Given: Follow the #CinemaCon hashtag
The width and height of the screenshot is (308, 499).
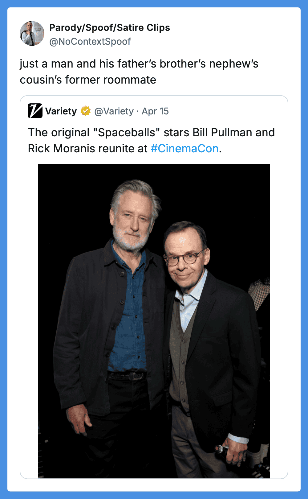Looking at the screenshot, I should point(184,149).
